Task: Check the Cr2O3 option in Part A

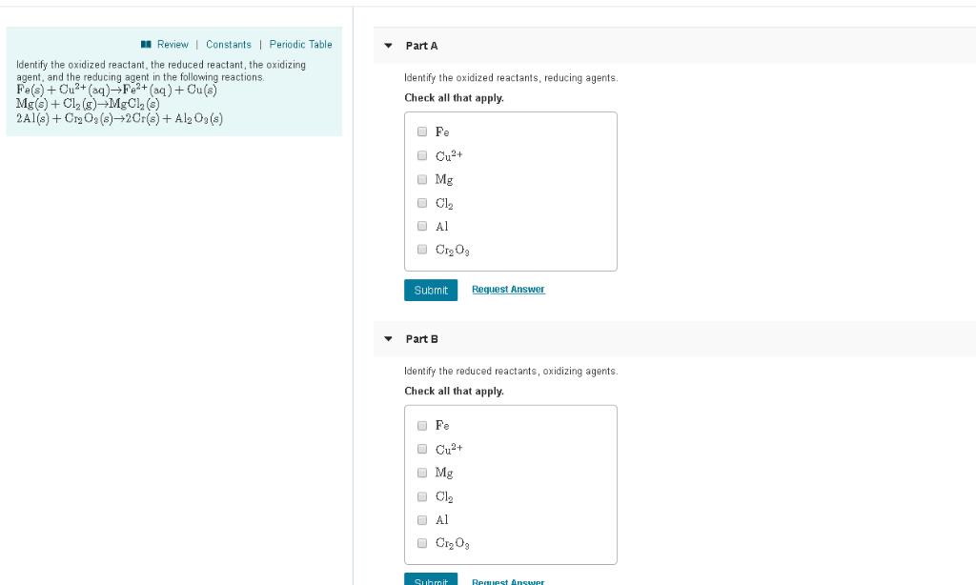Action: (422, 249)
